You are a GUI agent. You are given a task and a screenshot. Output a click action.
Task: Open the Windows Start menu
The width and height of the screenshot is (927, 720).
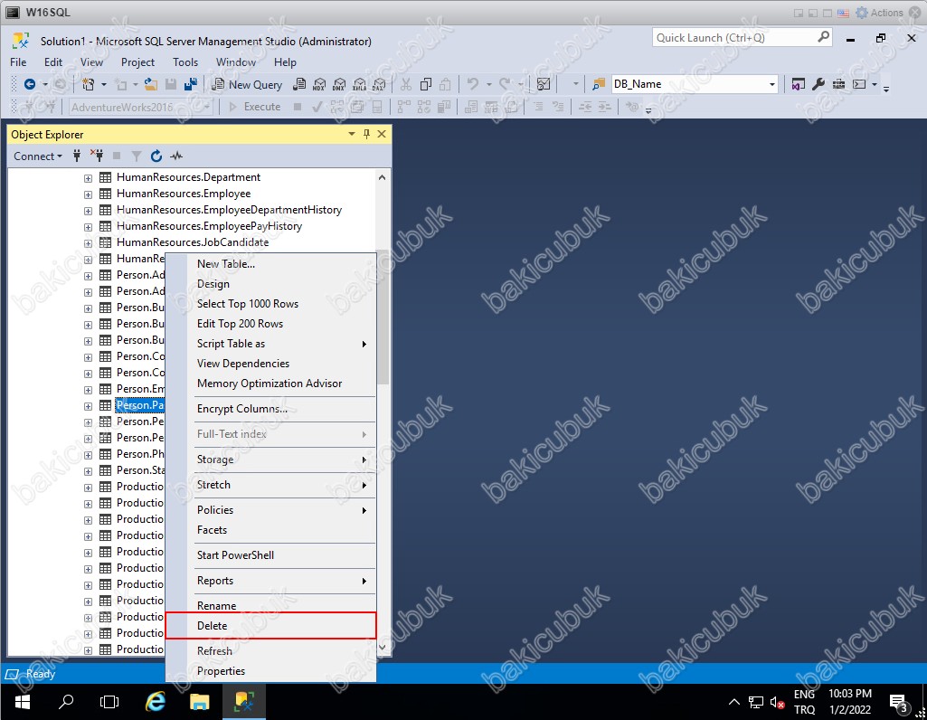coord(22,702)
